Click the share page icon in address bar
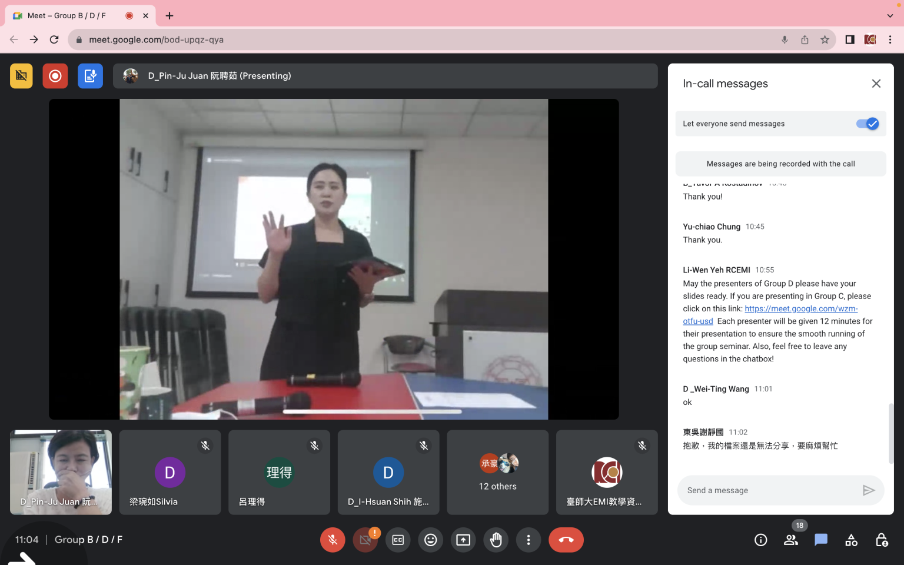The image size is (904, 565). click(805, 39)
